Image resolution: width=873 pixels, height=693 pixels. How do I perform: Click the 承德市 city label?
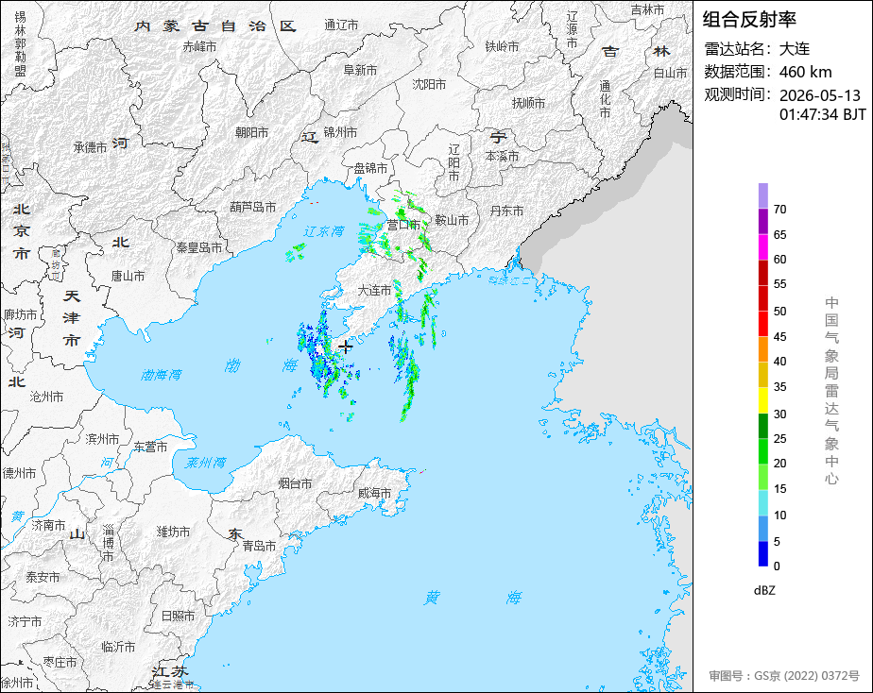point(90,147)
